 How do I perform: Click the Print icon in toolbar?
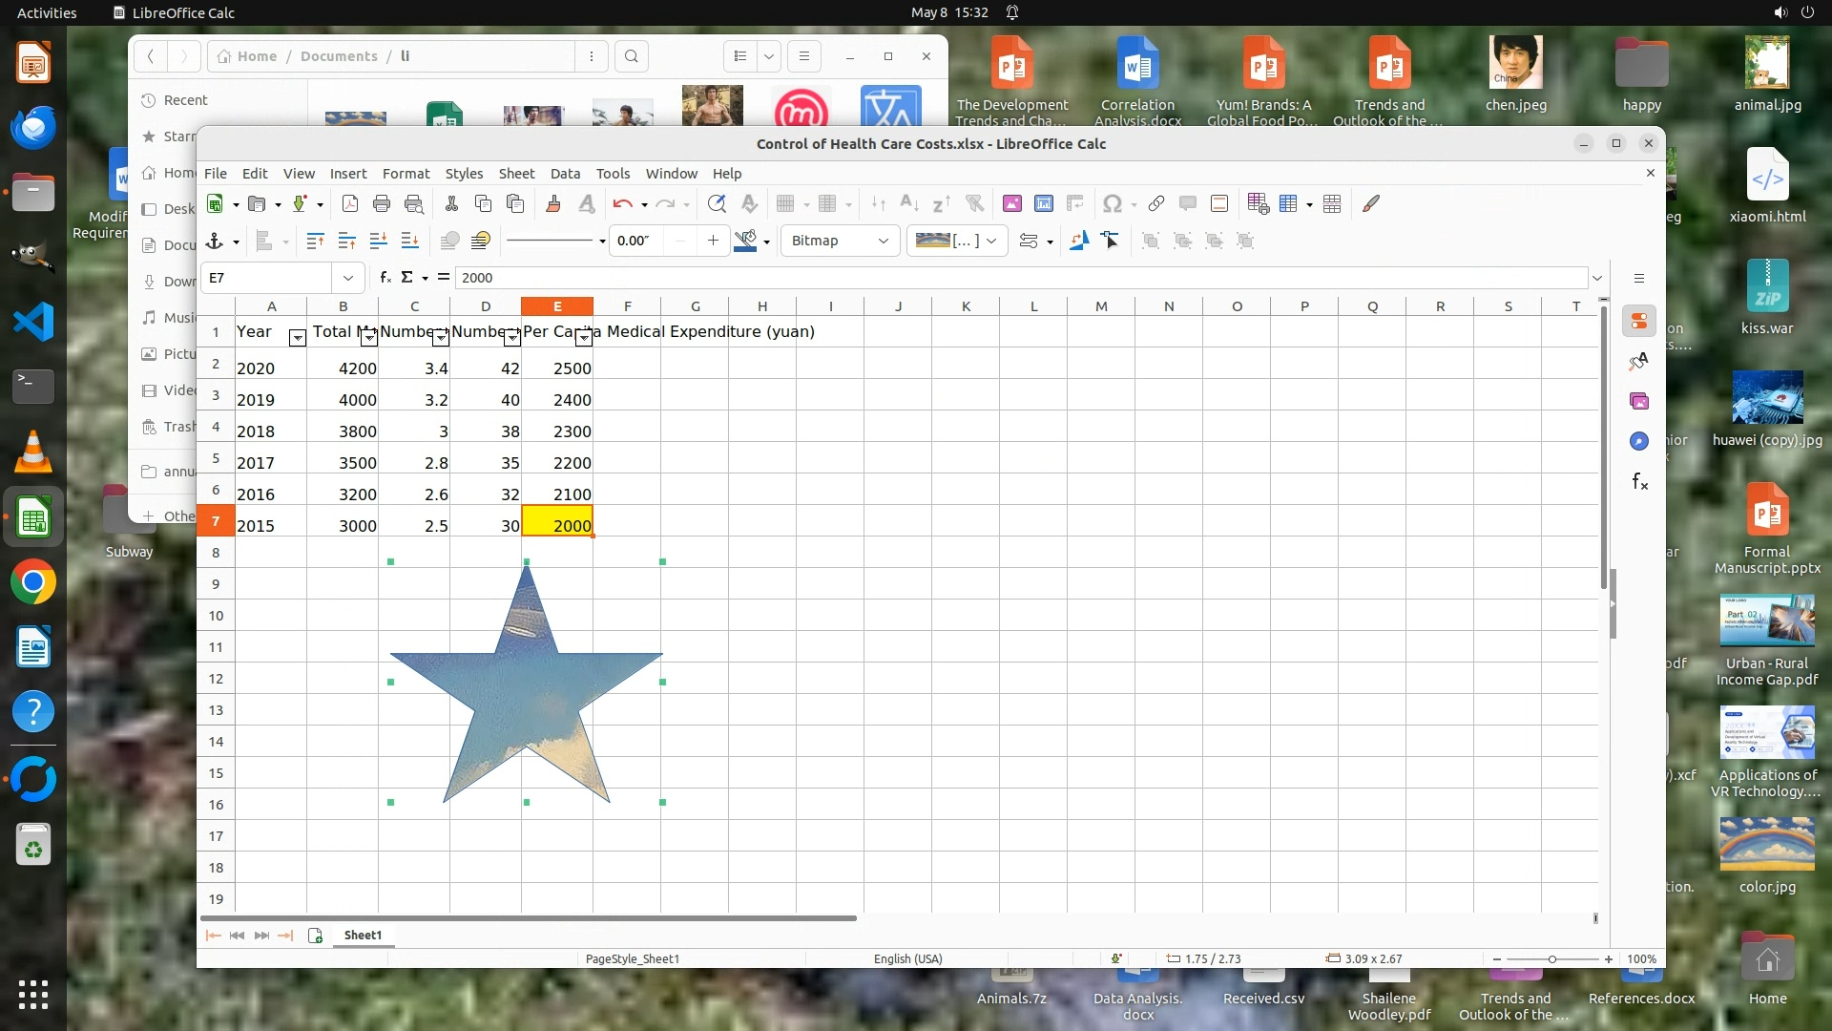coord(382,203)
